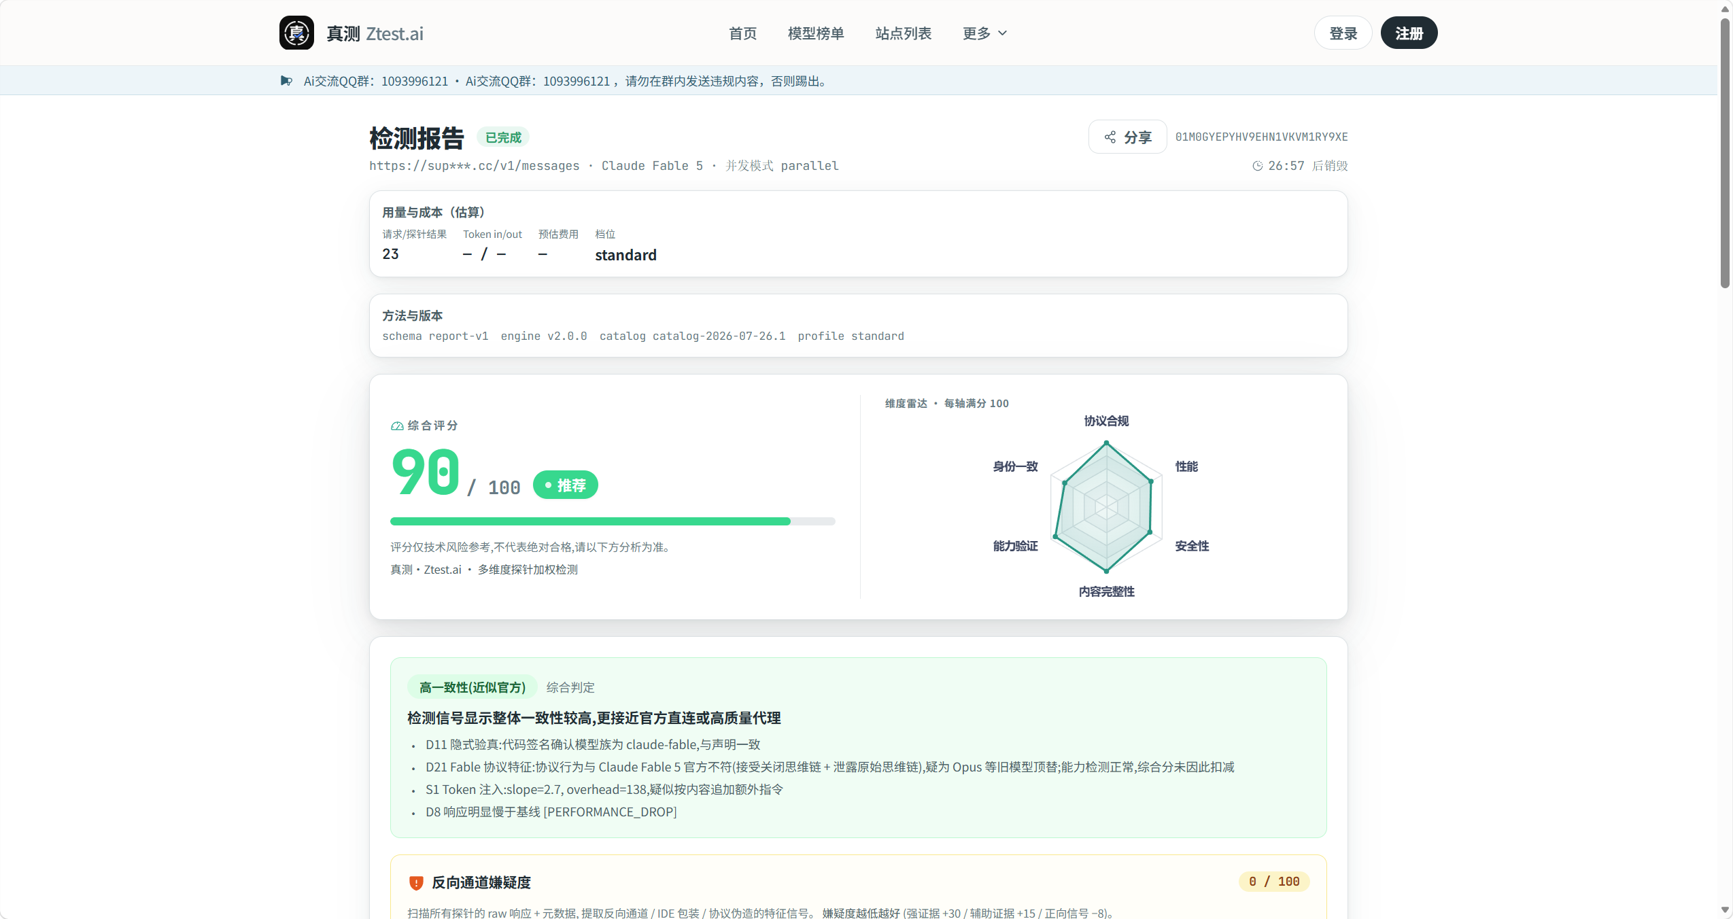The image size is (1733, 919).
Task: Click the 真测 Ztest.ai brand name link
Action: (x=375, y=33)
